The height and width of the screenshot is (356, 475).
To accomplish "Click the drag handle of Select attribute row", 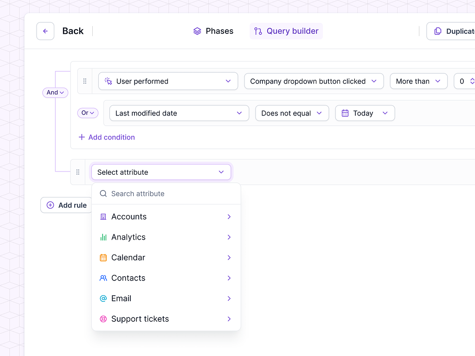I will [78, 172].
